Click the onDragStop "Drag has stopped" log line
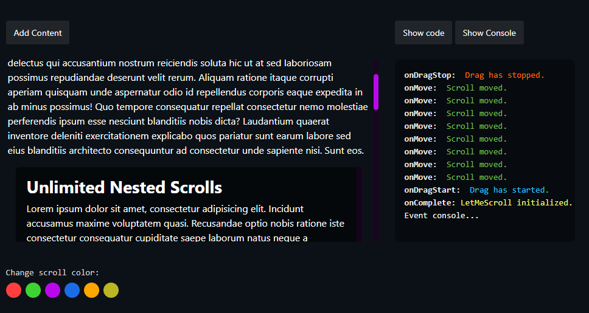 point(474,75)
